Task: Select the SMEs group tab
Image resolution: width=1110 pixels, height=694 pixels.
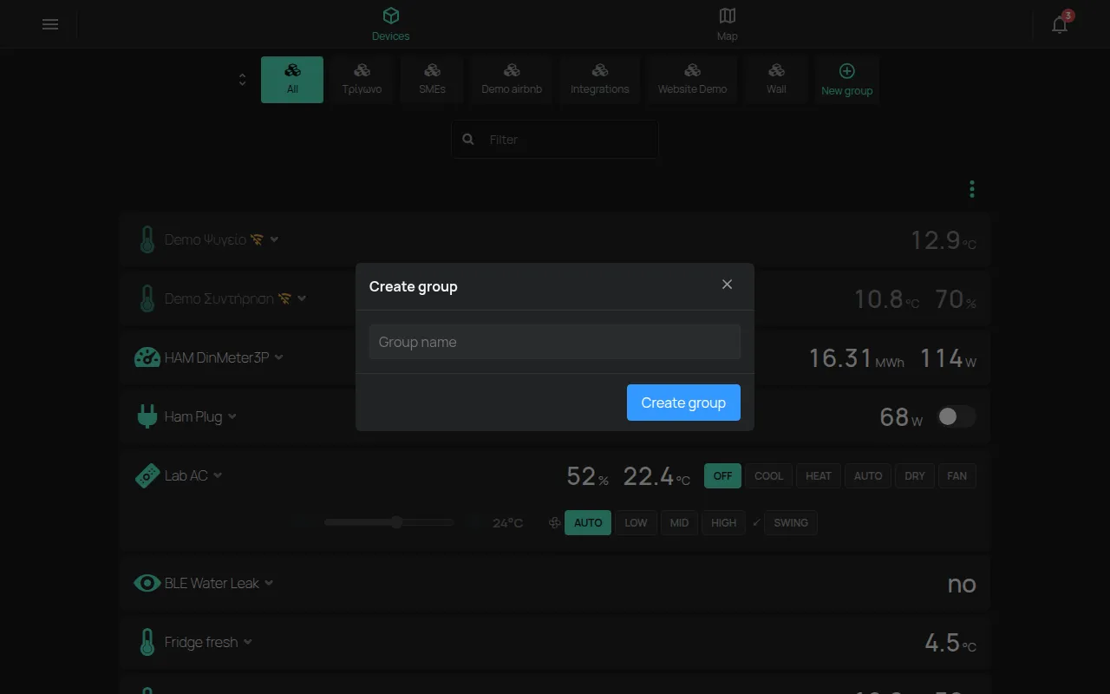Action: pos(432,80)
